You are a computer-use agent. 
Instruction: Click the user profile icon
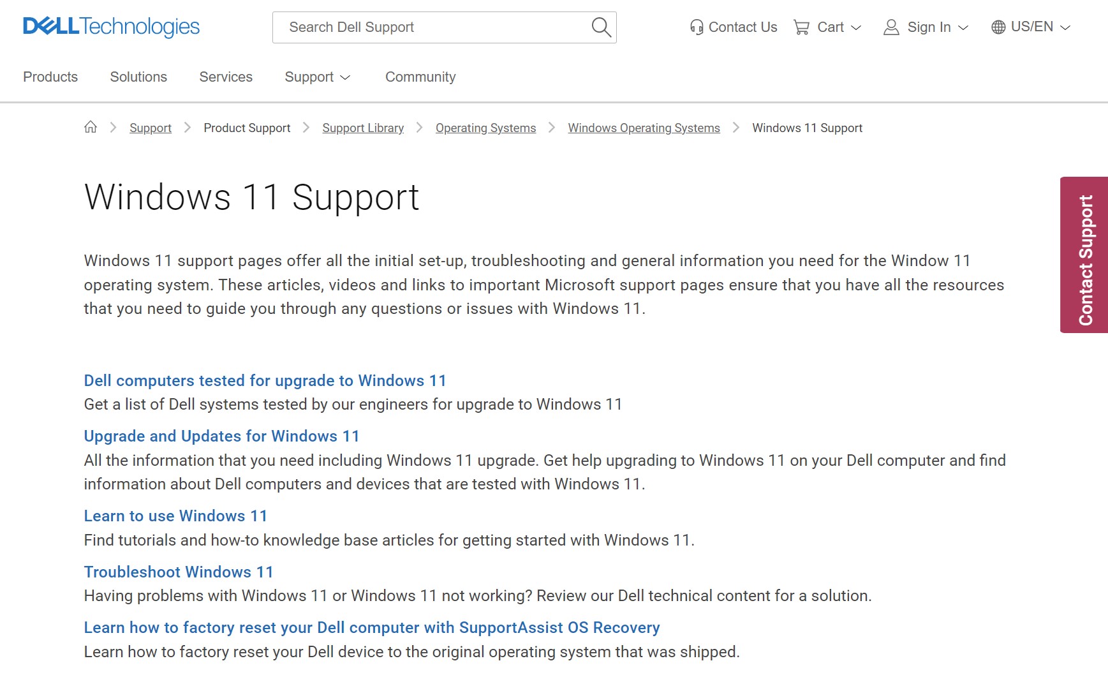click(891, 27)
